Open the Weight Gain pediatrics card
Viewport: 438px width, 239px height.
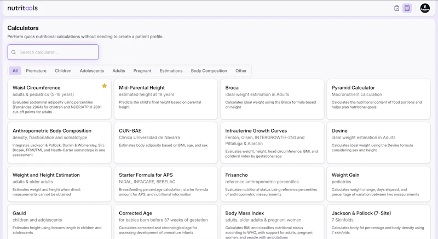(x=378, y=184)
